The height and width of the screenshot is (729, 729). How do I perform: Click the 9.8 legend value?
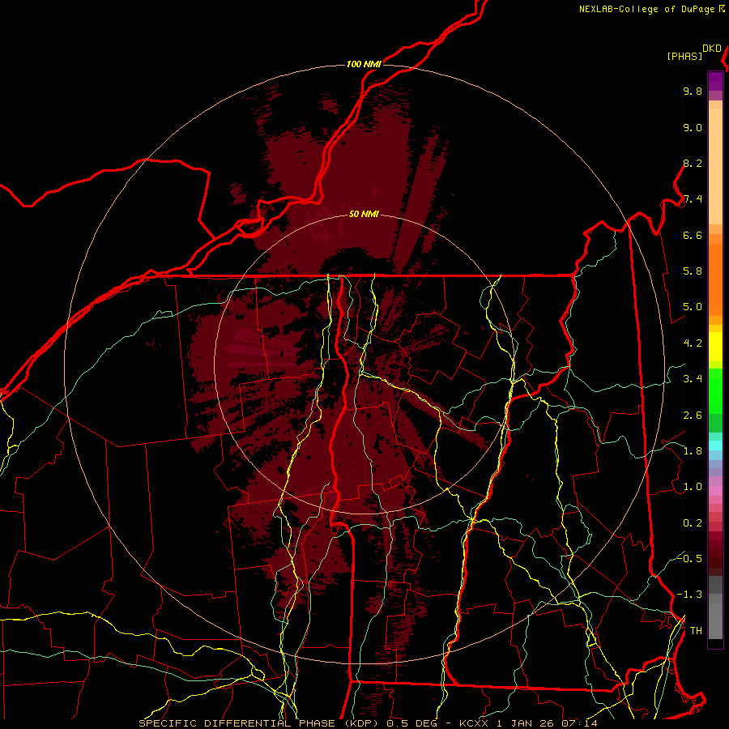point(693,91)
